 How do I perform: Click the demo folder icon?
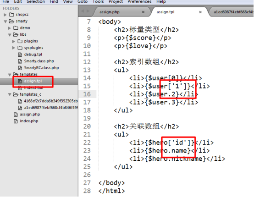(16, 28)
